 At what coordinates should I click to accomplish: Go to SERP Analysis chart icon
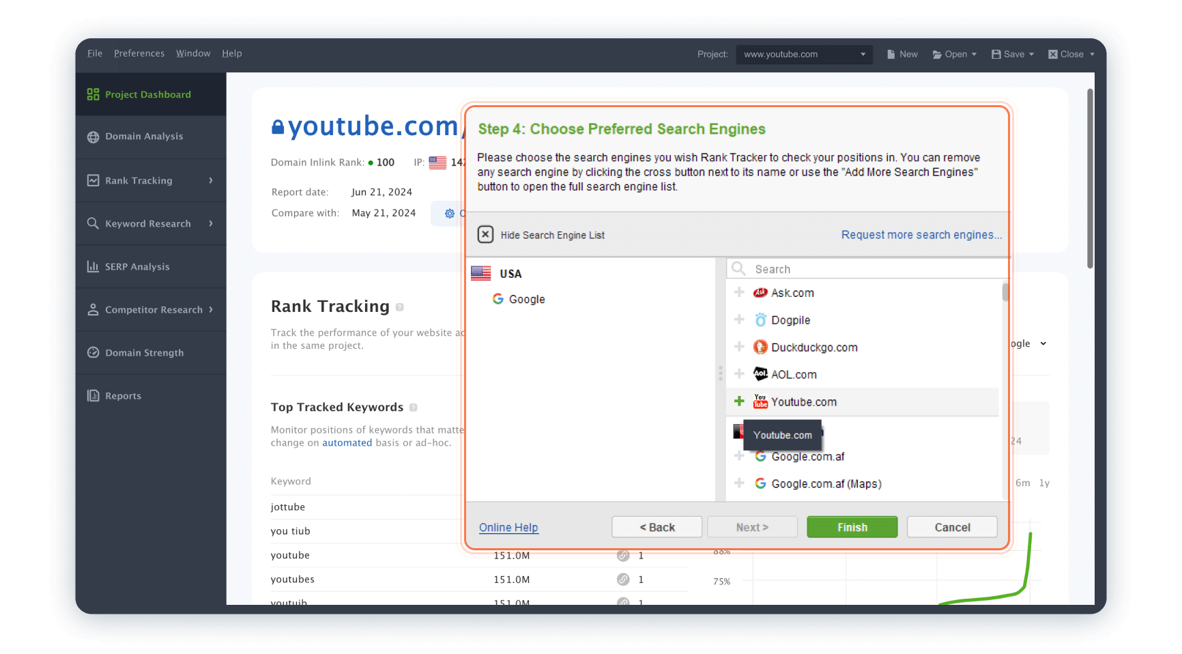(93, 266)
